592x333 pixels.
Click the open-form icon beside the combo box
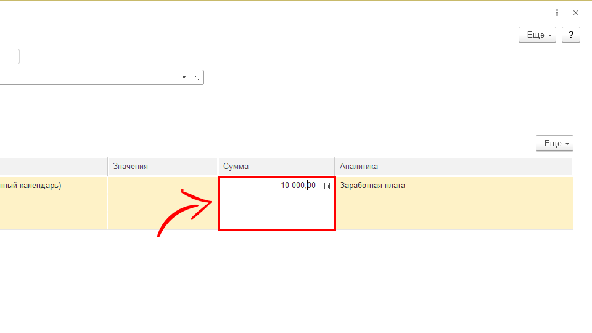(x=197, y=77)
